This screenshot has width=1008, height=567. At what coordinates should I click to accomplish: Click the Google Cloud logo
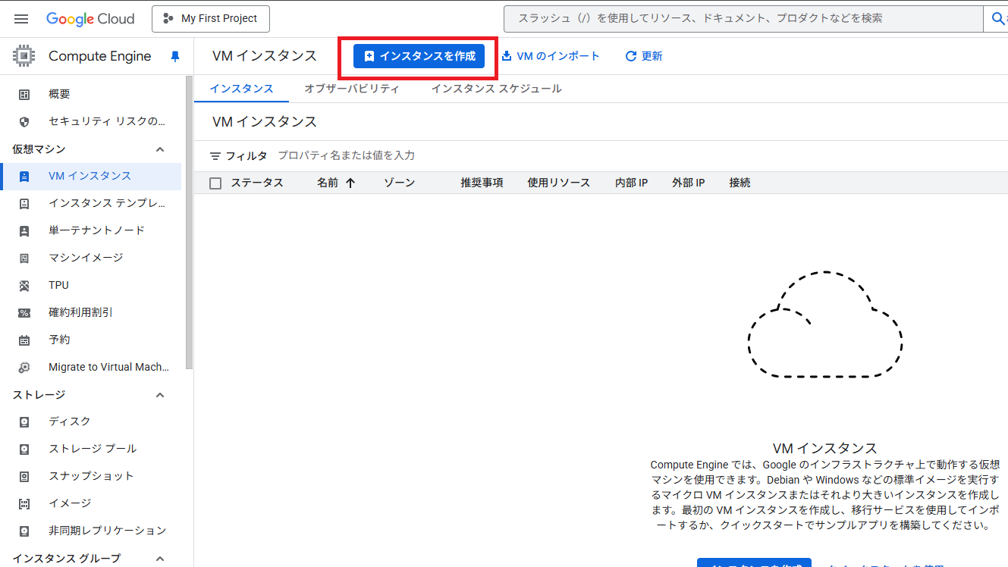pos(90,19)
